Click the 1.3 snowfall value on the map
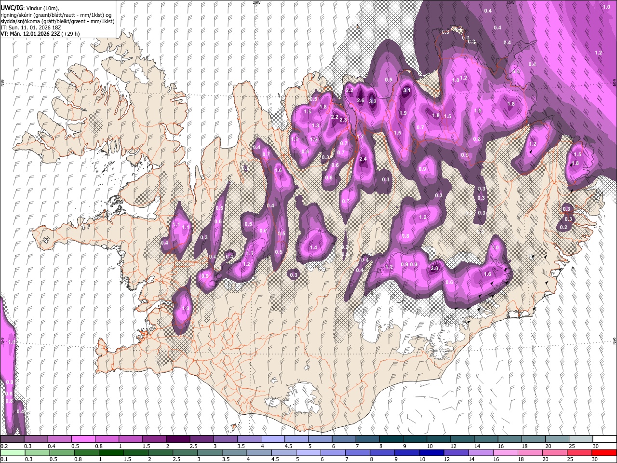The image size is (617, 463). (x=316, y=125)
